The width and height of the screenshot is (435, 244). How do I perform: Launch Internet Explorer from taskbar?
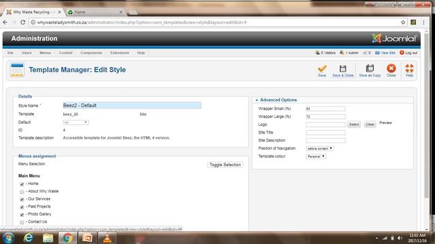28,238
